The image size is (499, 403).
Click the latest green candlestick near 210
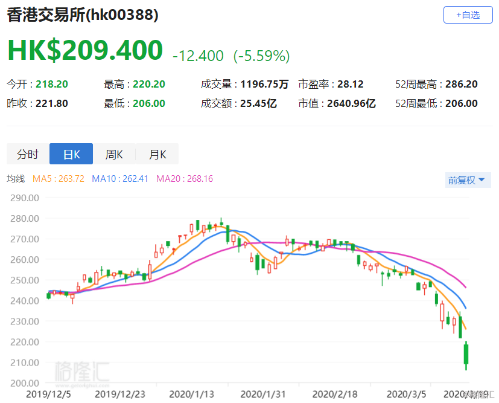click(466, 355)
